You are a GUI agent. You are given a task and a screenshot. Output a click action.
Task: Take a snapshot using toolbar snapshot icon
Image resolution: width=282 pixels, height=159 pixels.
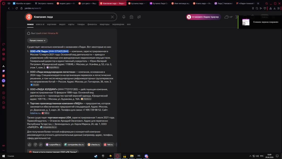(257, 8)
